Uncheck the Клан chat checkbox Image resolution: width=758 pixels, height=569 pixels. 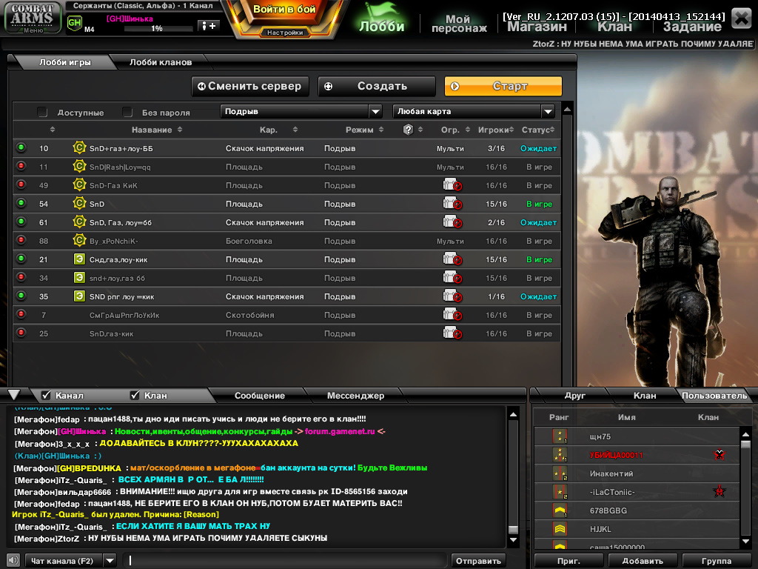[x=135, y=396]
